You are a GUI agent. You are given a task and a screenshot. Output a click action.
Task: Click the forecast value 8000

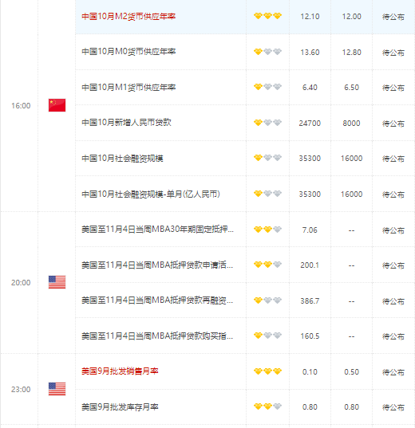pyautogui.click(x=352, y=123)
